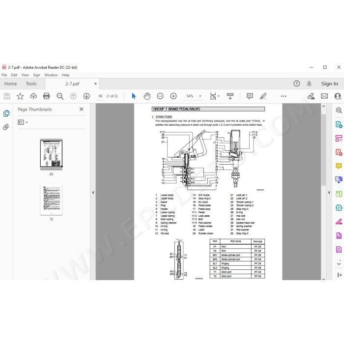Click the scroll down arrow
Viewport: 344px width, 344px height.
pyautogui.click(x=323, y=279)
